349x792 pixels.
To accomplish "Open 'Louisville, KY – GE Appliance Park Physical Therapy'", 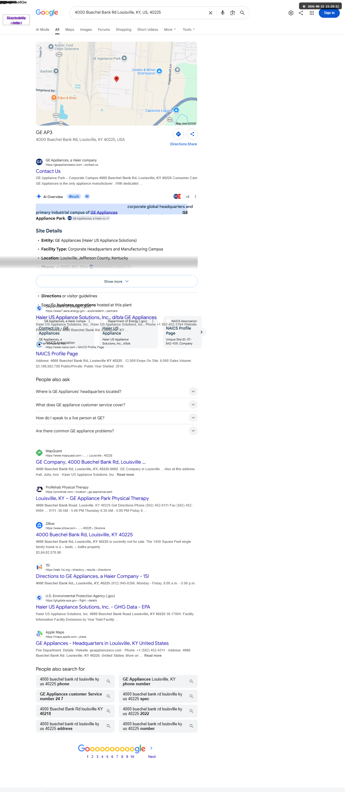I will [92, 498].
